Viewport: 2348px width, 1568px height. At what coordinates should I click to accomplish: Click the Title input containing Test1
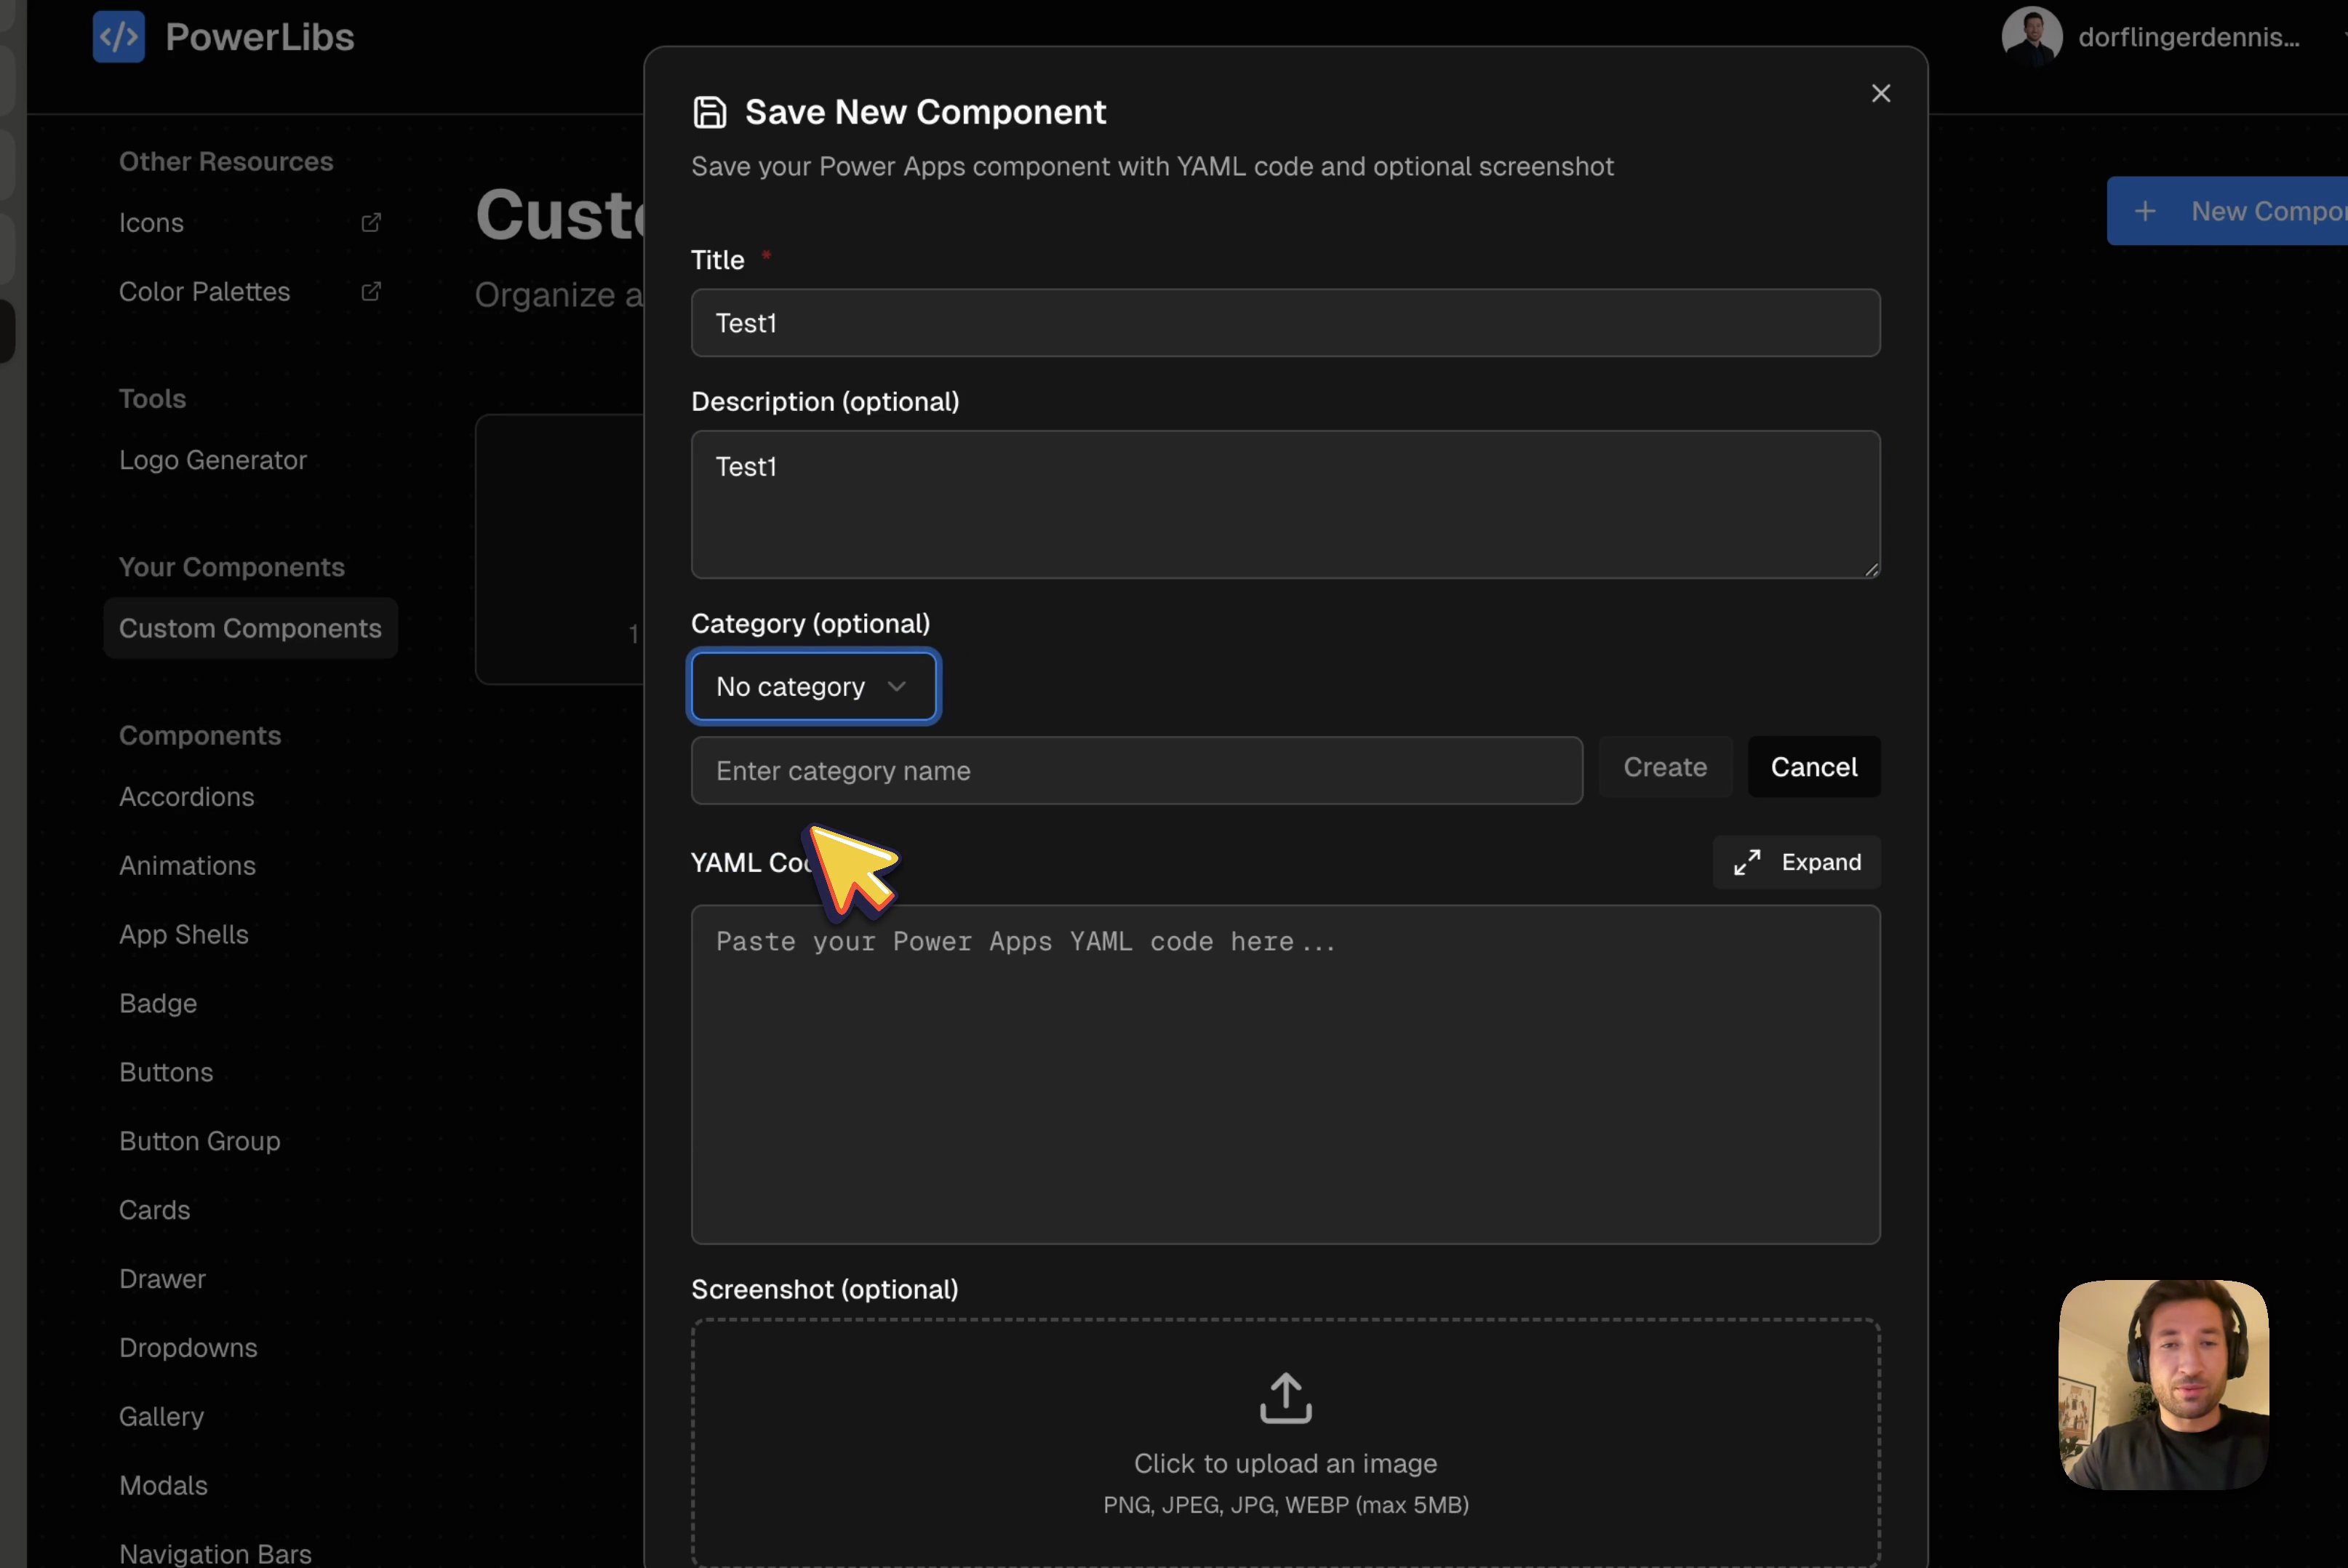(x=1285, y=322)
